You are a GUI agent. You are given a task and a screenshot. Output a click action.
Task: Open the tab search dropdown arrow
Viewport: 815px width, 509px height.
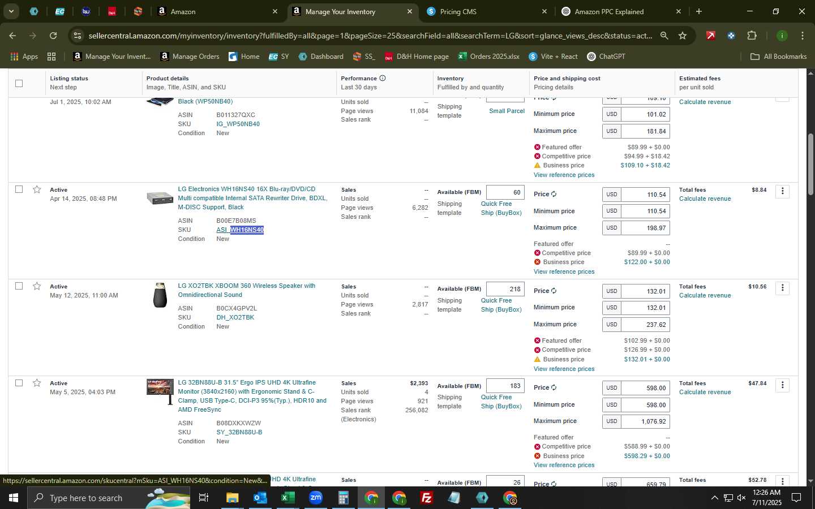point(11,11)
